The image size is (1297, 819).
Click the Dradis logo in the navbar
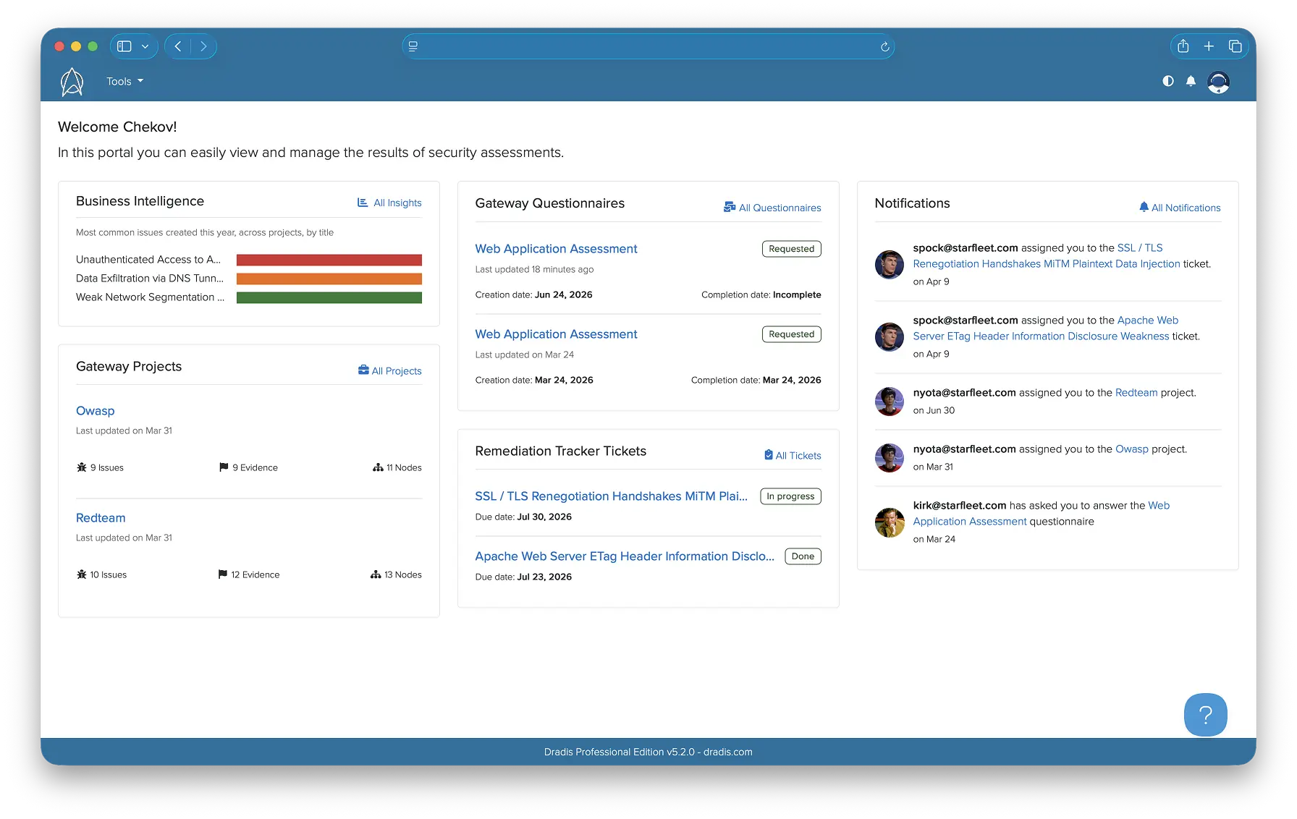click(72, 82)
